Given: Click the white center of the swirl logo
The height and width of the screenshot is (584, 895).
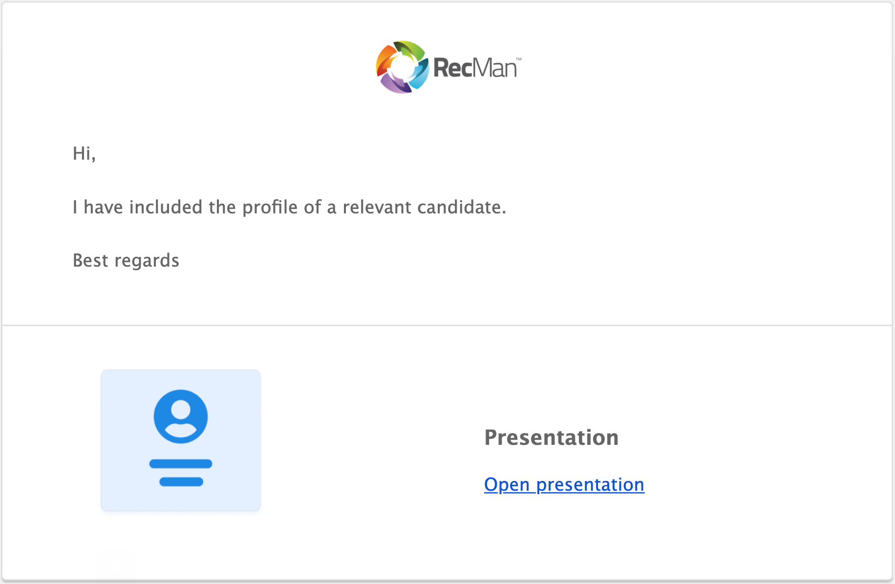Looking at the screenshot, I should click(x=402, y=67).
